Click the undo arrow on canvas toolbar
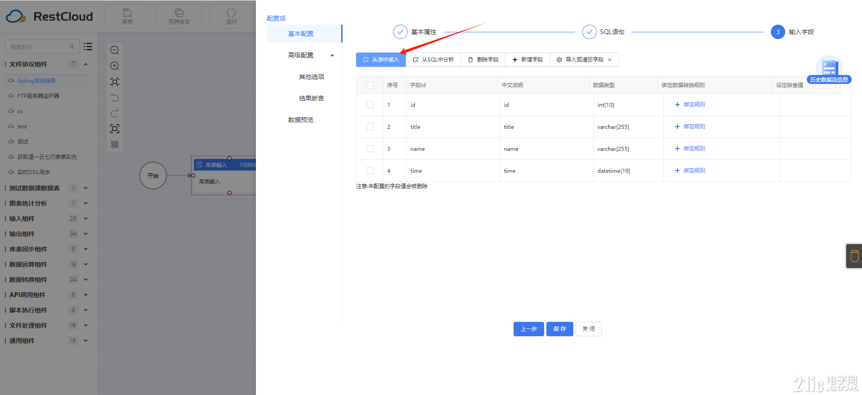862x395 pixels. 115,97
